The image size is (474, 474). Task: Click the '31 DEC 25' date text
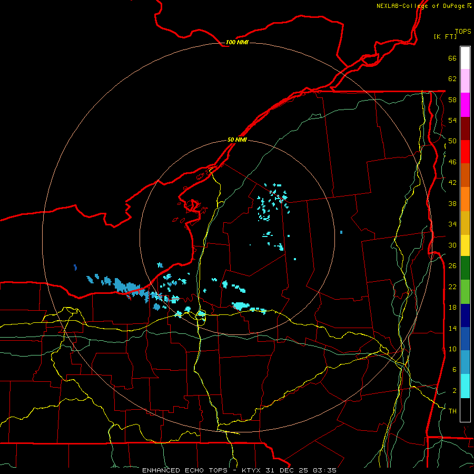point(288,470)
